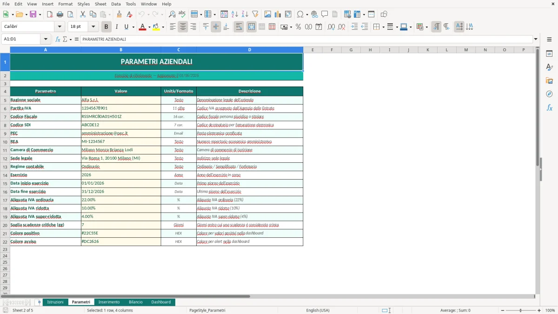This screenshot has height=314, width=558.
Task: Open the Sheet menu
Action: click(100, 4)
